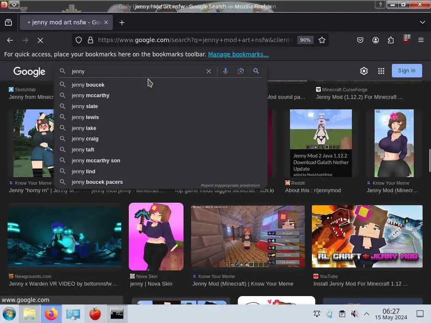The width and height of the screenshot is (431, 323).
Task: Open Jenny Mod 2 Java 1.12.2 thumbnail
Action: pos(321,143)
